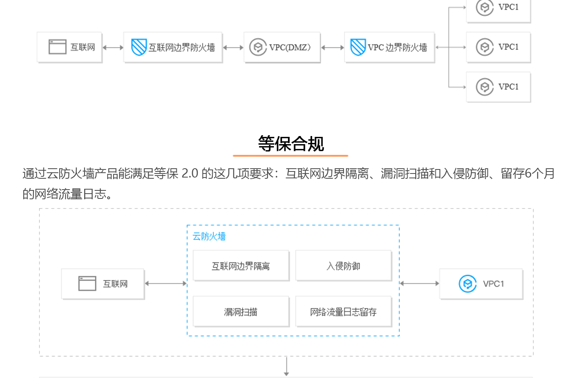Click the hexagon icon in VPC(DMZ) box
The image size is (580, 378).
[258, 47]
